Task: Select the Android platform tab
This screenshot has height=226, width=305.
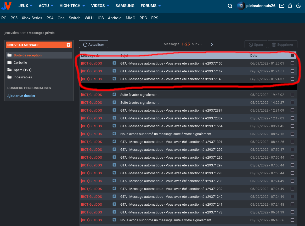Action: [115, 18]
